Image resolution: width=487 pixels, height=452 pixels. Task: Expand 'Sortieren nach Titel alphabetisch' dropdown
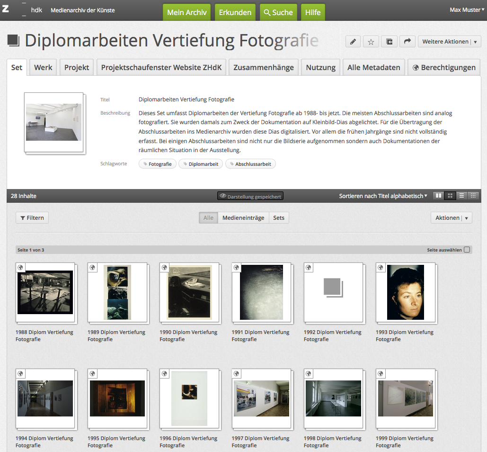[383, 196]
